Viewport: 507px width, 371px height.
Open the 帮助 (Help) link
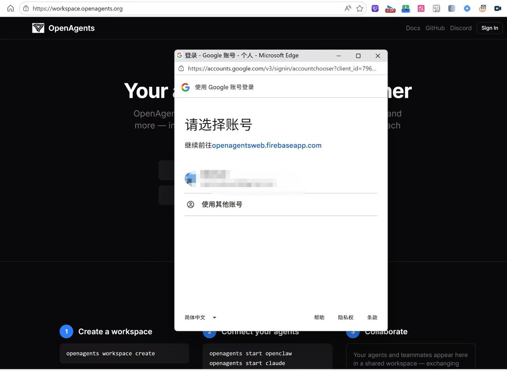pos(319,317)
